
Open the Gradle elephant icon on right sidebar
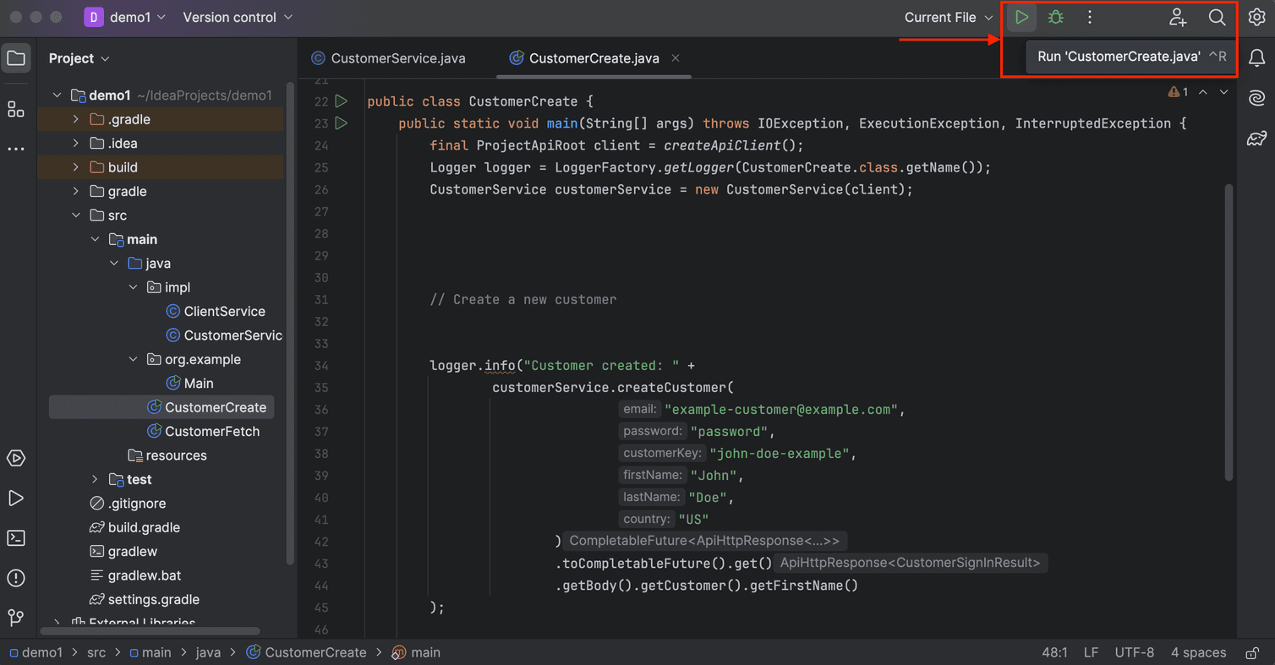(x=1256, y=138)
